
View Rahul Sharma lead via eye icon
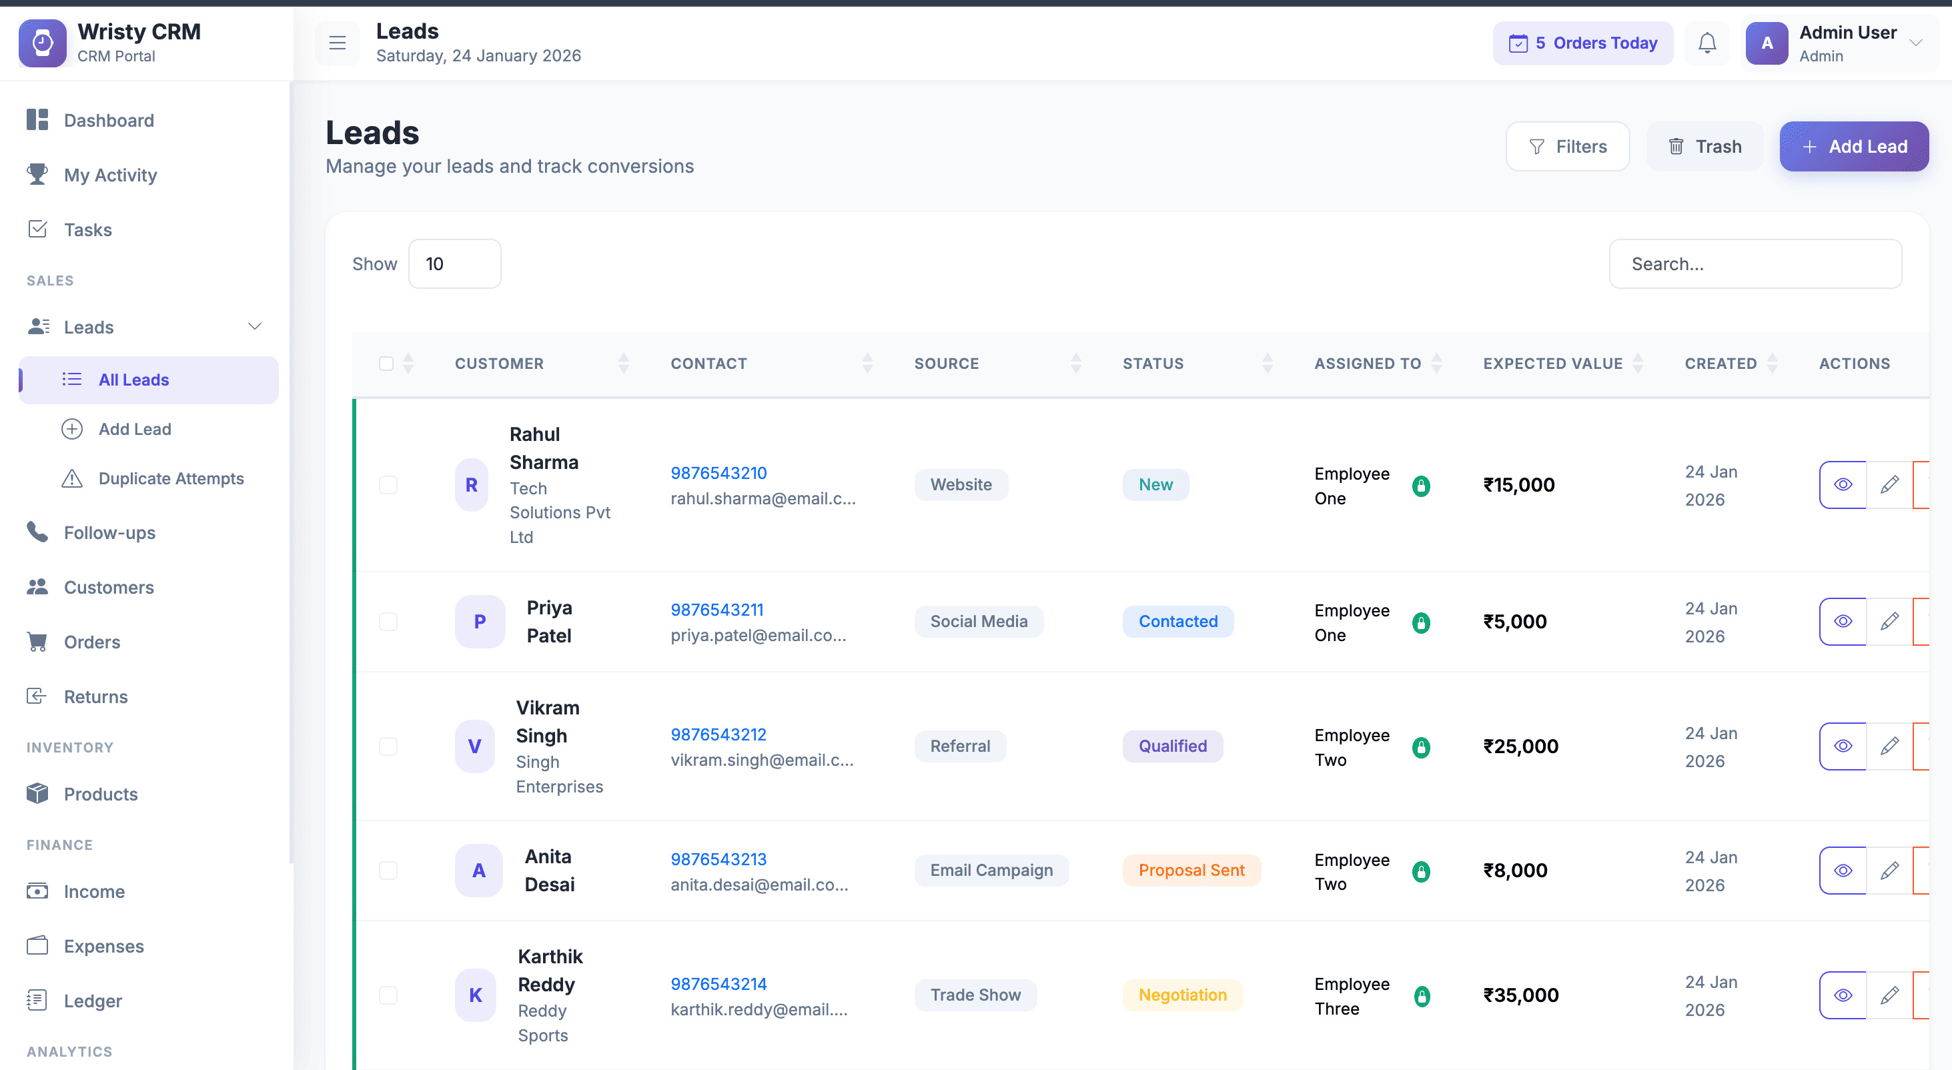(x=1842, y=484)
